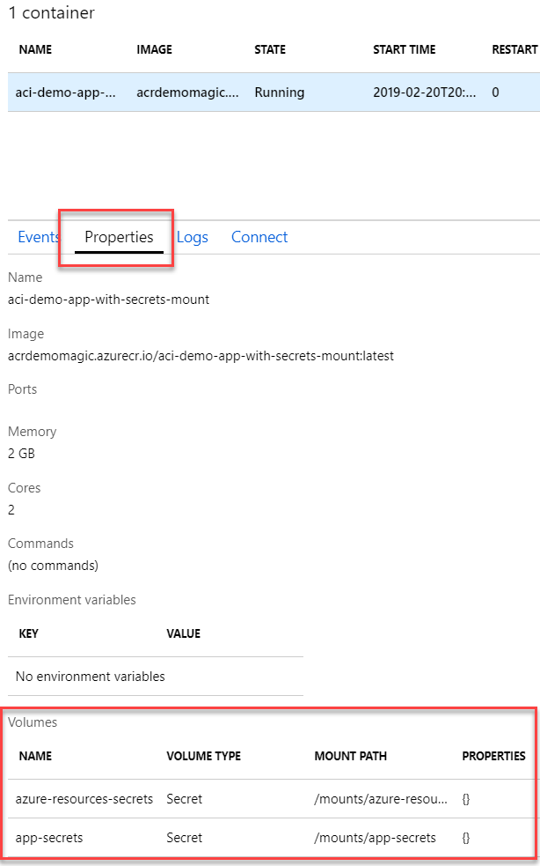Click the KEY column header in Environment variables
Screen dimensions: 540x866
pos(28,633)
